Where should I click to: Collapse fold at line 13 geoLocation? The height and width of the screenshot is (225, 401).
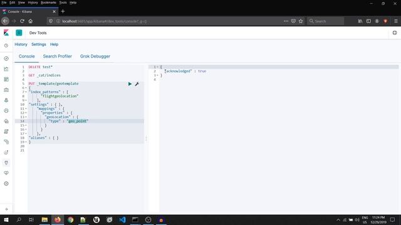[26, 117]
